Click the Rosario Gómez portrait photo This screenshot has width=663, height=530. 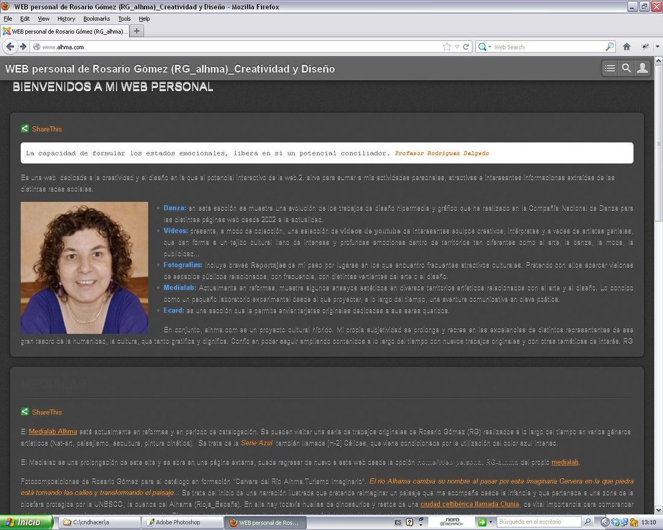[x=84, y=268]
